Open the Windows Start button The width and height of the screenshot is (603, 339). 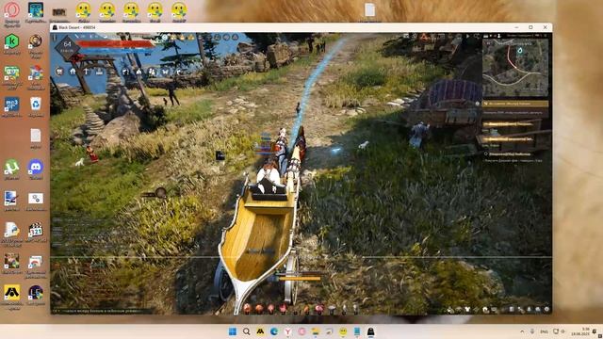[x=233, y=331]
